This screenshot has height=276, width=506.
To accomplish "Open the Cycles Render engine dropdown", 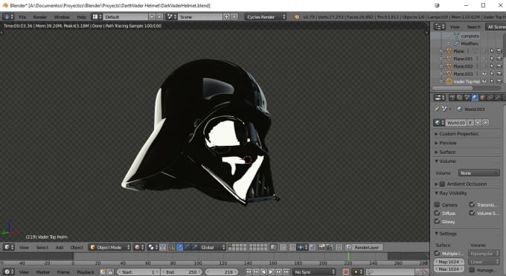I will (266, 17).
